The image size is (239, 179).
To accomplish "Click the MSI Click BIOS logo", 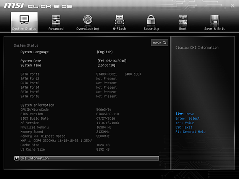I will pos(38,6).
